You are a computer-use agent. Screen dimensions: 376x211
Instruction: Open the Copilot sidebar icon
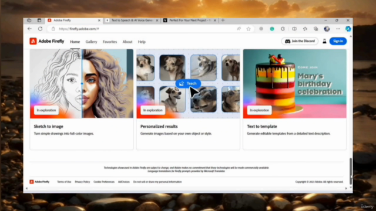[x=348, y=29]
